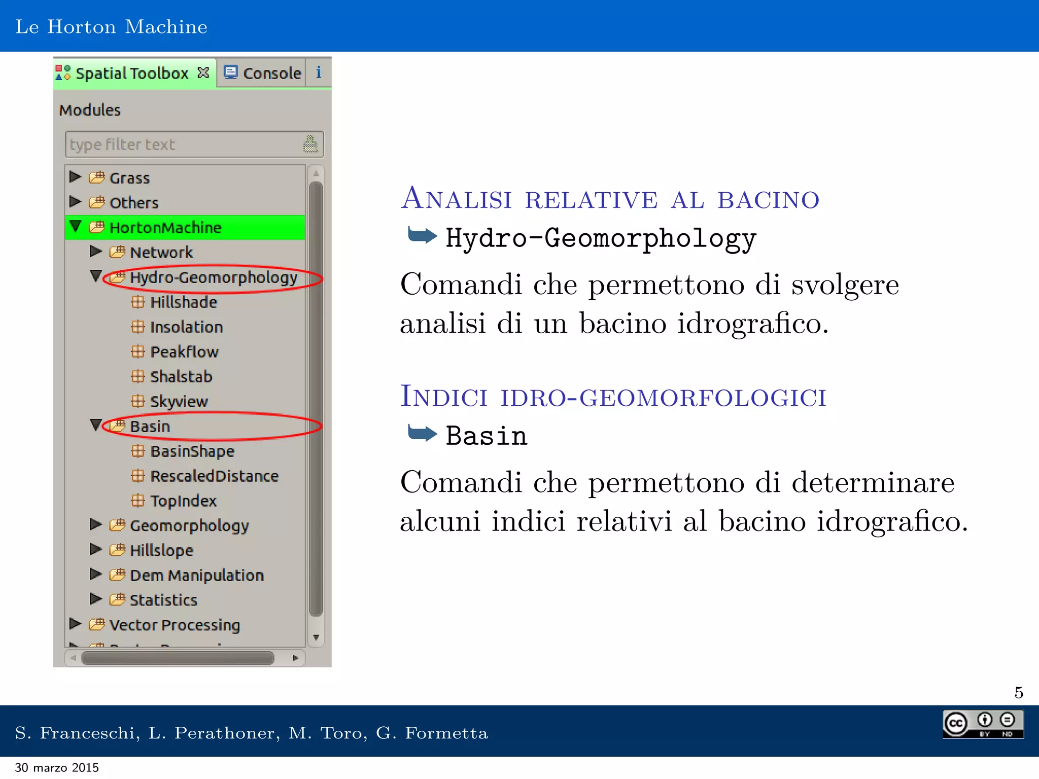
Task: Expand the Others folder arrow
Action: click(76, 201)
